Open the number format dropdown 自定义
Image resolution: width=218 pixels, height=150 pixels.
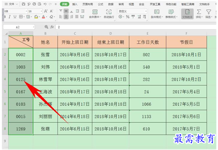click(146, 11)
